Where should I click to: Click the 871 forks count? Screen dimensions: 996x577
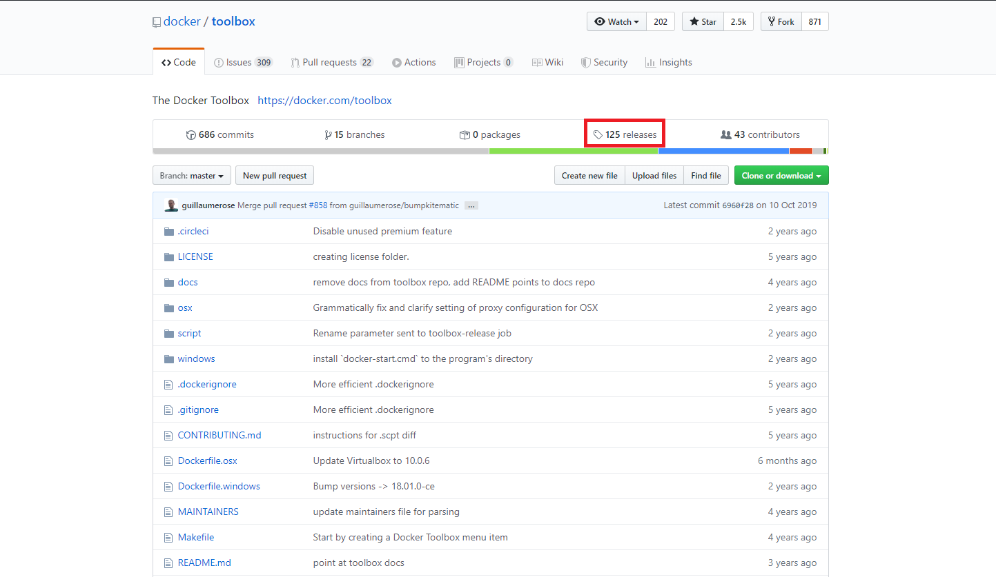point(814,22)
